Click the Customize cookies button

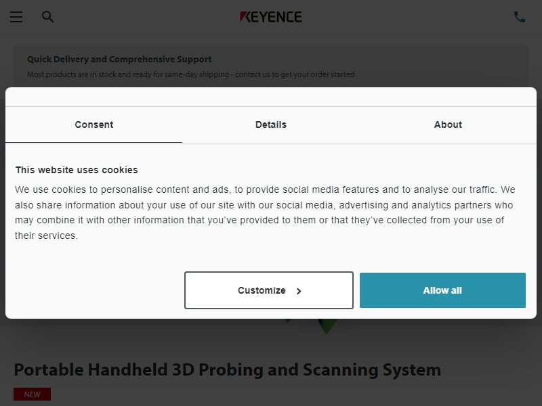click(x=268, y=290)
